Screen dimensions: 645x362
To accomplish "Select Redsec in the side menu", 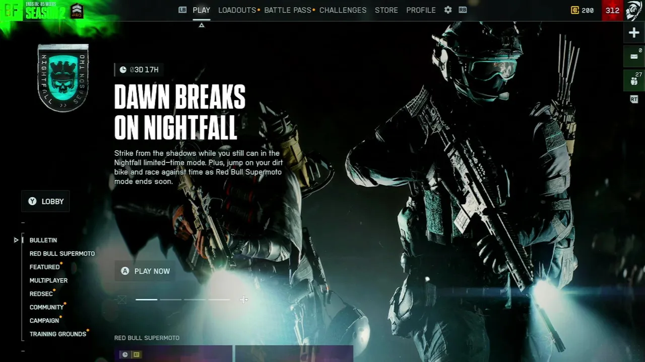I will [41, 294].
